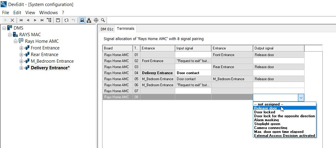Click the network hierarchy toolbar icon
Image resolution: width=336 pixels, height=148 pixels.
pos(89,20)
